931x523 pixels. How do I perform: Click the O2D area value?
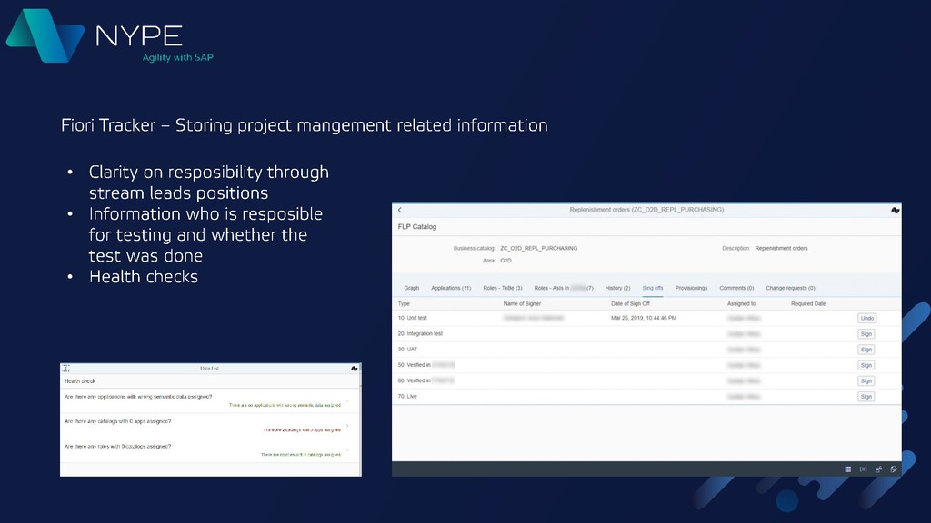click(506, 261)
